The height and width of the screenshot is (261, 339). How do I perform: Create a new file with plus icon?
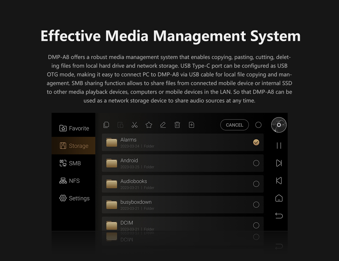pyautogui.click(x=191, y=125)
